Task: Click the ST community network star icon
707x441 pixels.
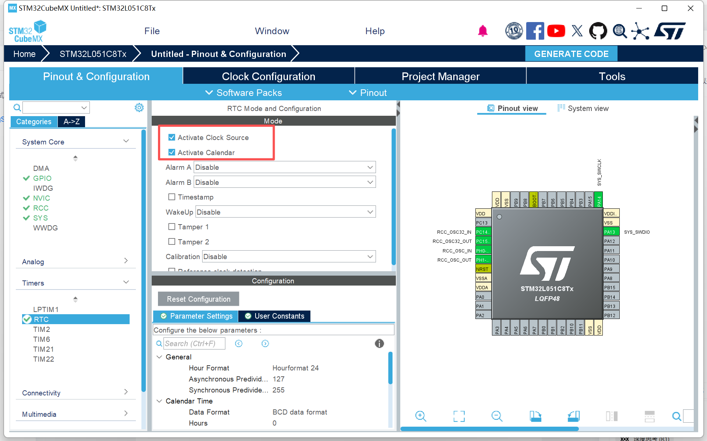Action: click(x=640, y=31)
